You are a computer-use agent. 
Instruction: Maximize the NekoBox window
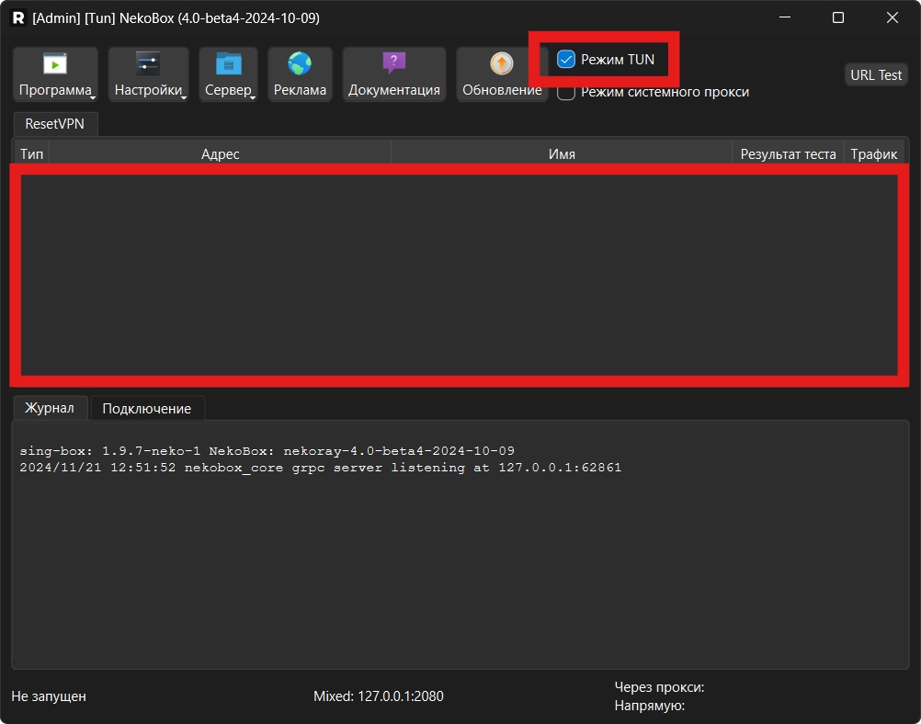click(x=838, y=17)
